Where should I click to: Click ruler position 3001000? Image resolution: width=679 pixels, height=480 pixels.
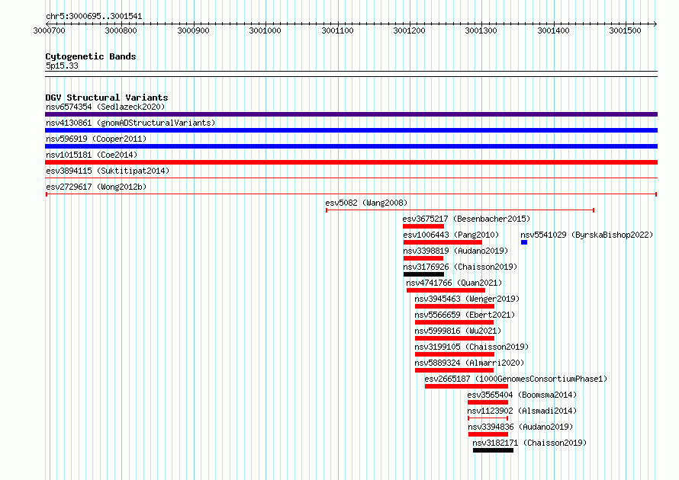click(265, 30)
